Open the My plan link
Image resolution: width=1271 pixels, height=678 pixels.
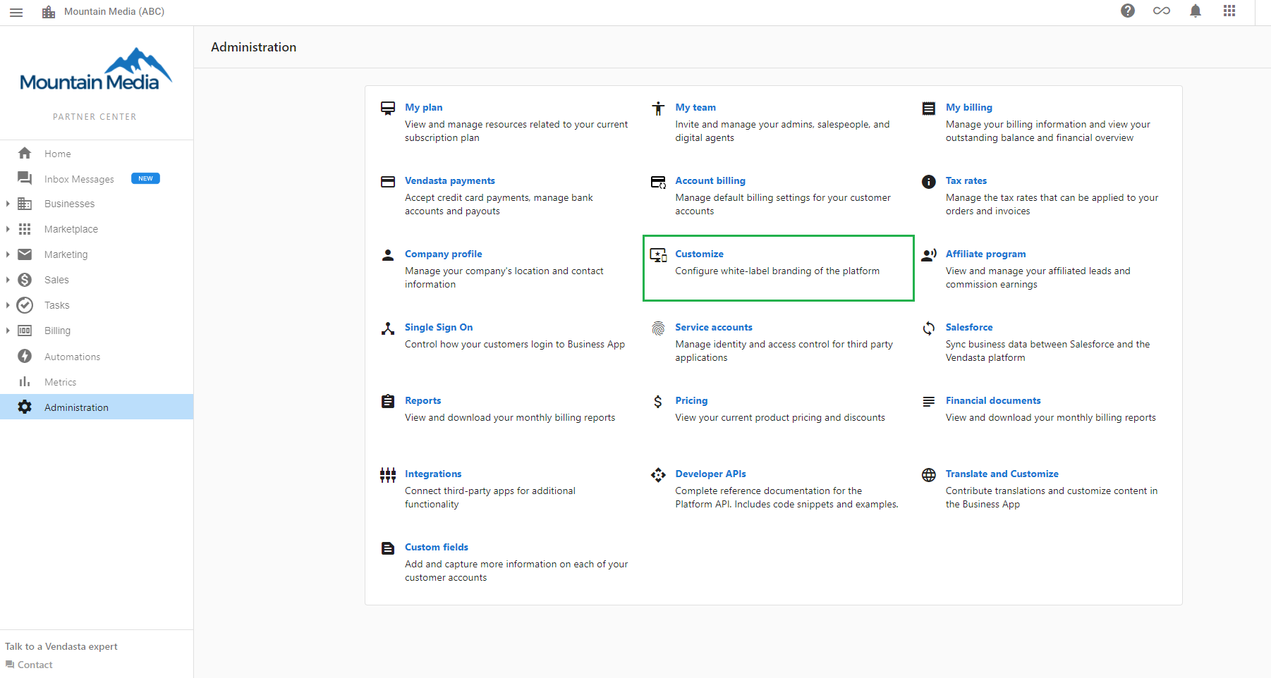[424, 107]
